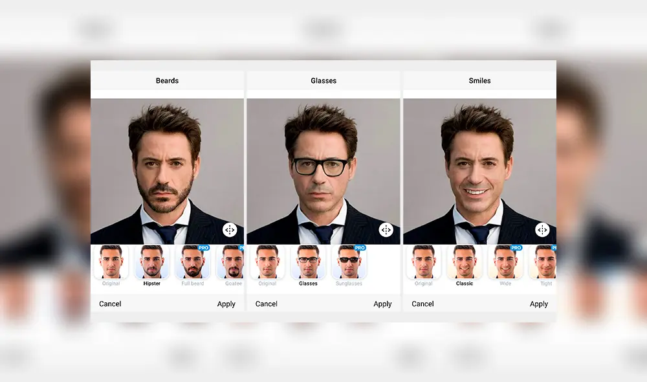Click the PRO badge on Sunglasses style
Viewport: 647px width, 382px height.
click(361, 248)
